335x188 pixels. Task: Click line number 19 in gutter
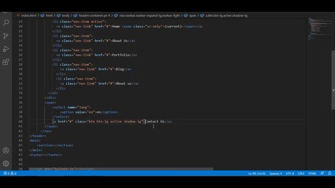20,21
